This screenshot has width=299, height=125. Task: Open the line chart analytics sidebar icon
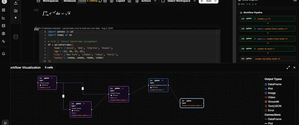(x=3, y=18)
